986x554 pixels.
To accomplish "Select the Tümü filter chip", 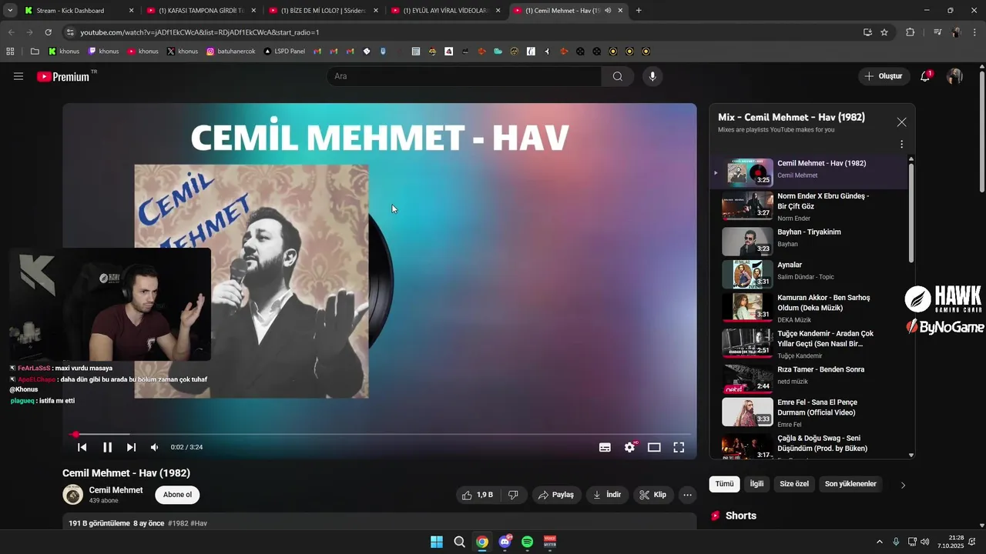I will [x=724, y=484].
